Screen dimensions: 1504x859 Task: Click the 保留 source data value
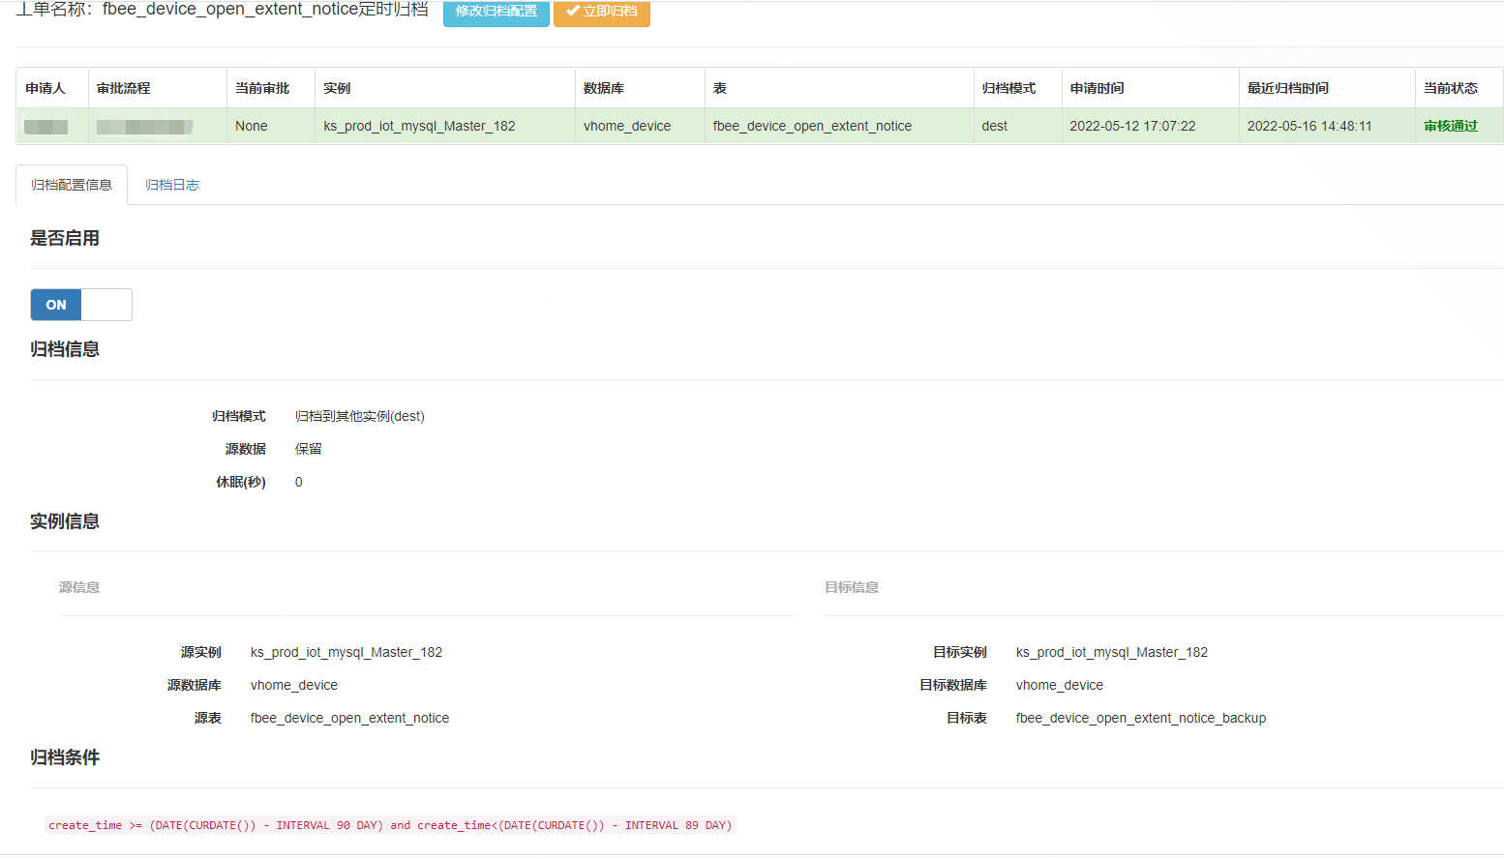pos(309,449)
